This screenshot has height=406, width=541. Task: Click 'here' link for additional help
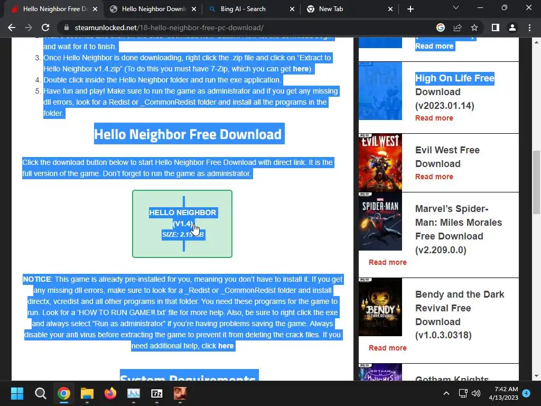point(226,346)
